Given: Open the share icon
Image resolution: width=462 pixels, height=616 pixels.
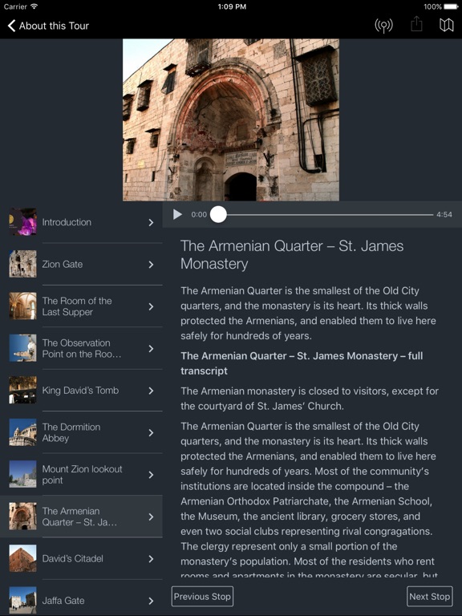Looking at the screenshot, I should [416, 24].
